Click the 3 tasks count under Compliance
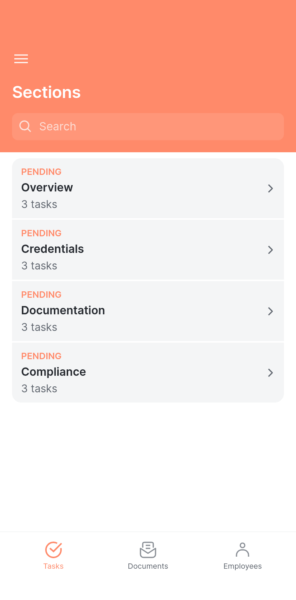 pyautogui.click(x=39, y=389)
